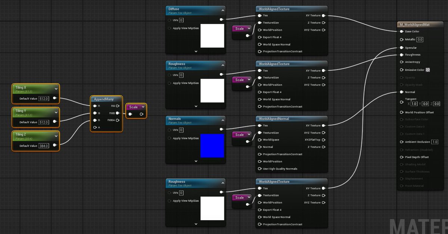Collapse the Tiling Z parameter node
Screen dimensions: 448x234
click(56, 135)
